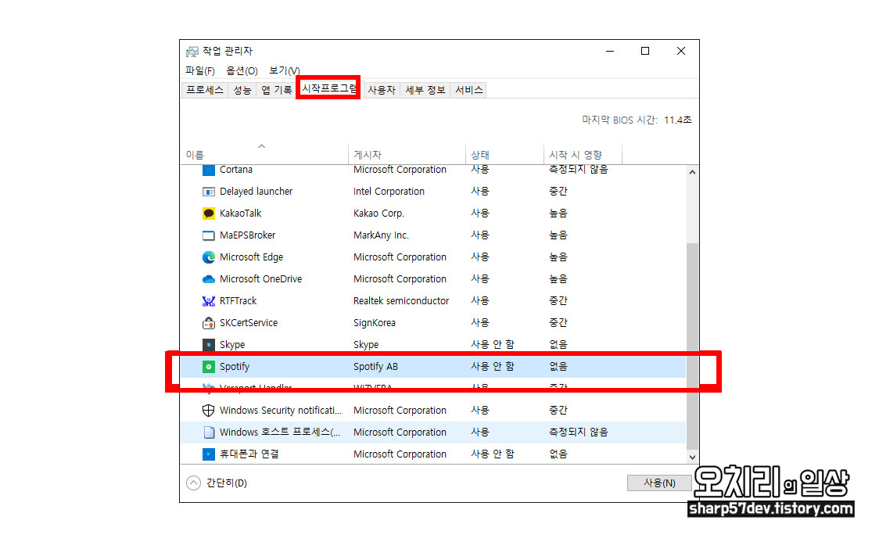
Task: Click the KakaoTalk yellow chat icon
Action: tap(209, 214)
